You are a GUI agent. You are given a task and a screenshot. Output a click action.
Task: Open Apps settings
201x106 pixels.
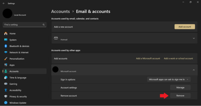click(x=25, y=65)
